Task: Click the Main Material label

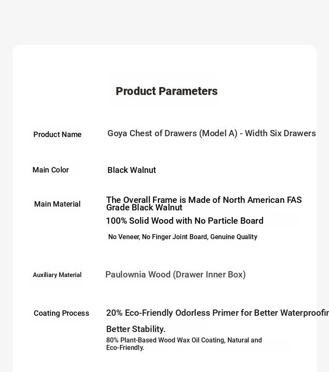Action: [x=57, y=204]
